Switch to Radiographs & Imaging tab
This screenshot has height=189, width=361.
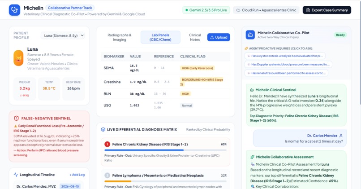pyautogui.click(x=119, y=37)
